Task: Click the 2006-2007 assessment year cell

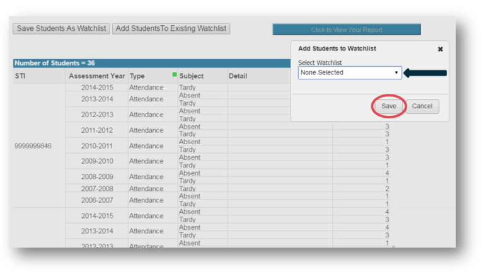Action: [97, 200]
